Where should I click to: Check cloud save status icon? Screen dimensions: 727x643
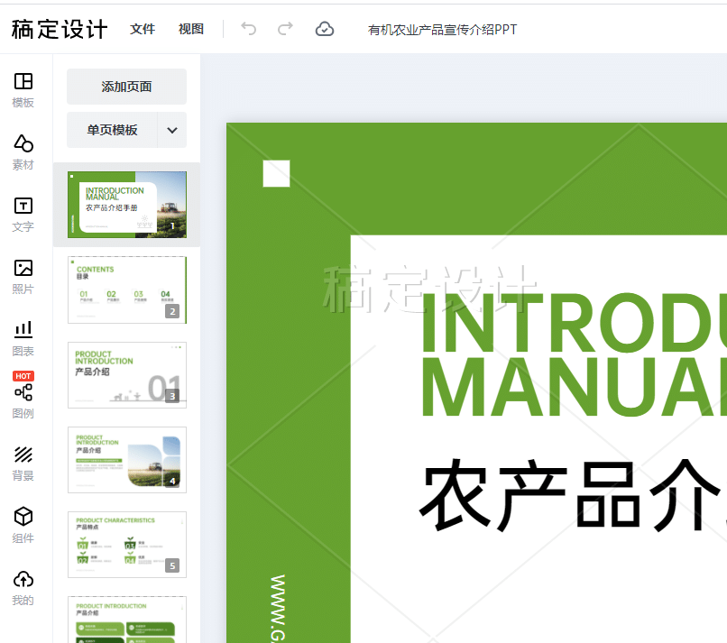pos(325,29)
